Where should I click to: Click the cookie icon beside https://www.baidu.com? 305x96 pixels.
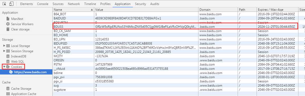[11, 72]
